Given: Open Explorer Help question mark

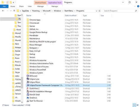Looking at the screenshot, I should [x=138, y=6].
